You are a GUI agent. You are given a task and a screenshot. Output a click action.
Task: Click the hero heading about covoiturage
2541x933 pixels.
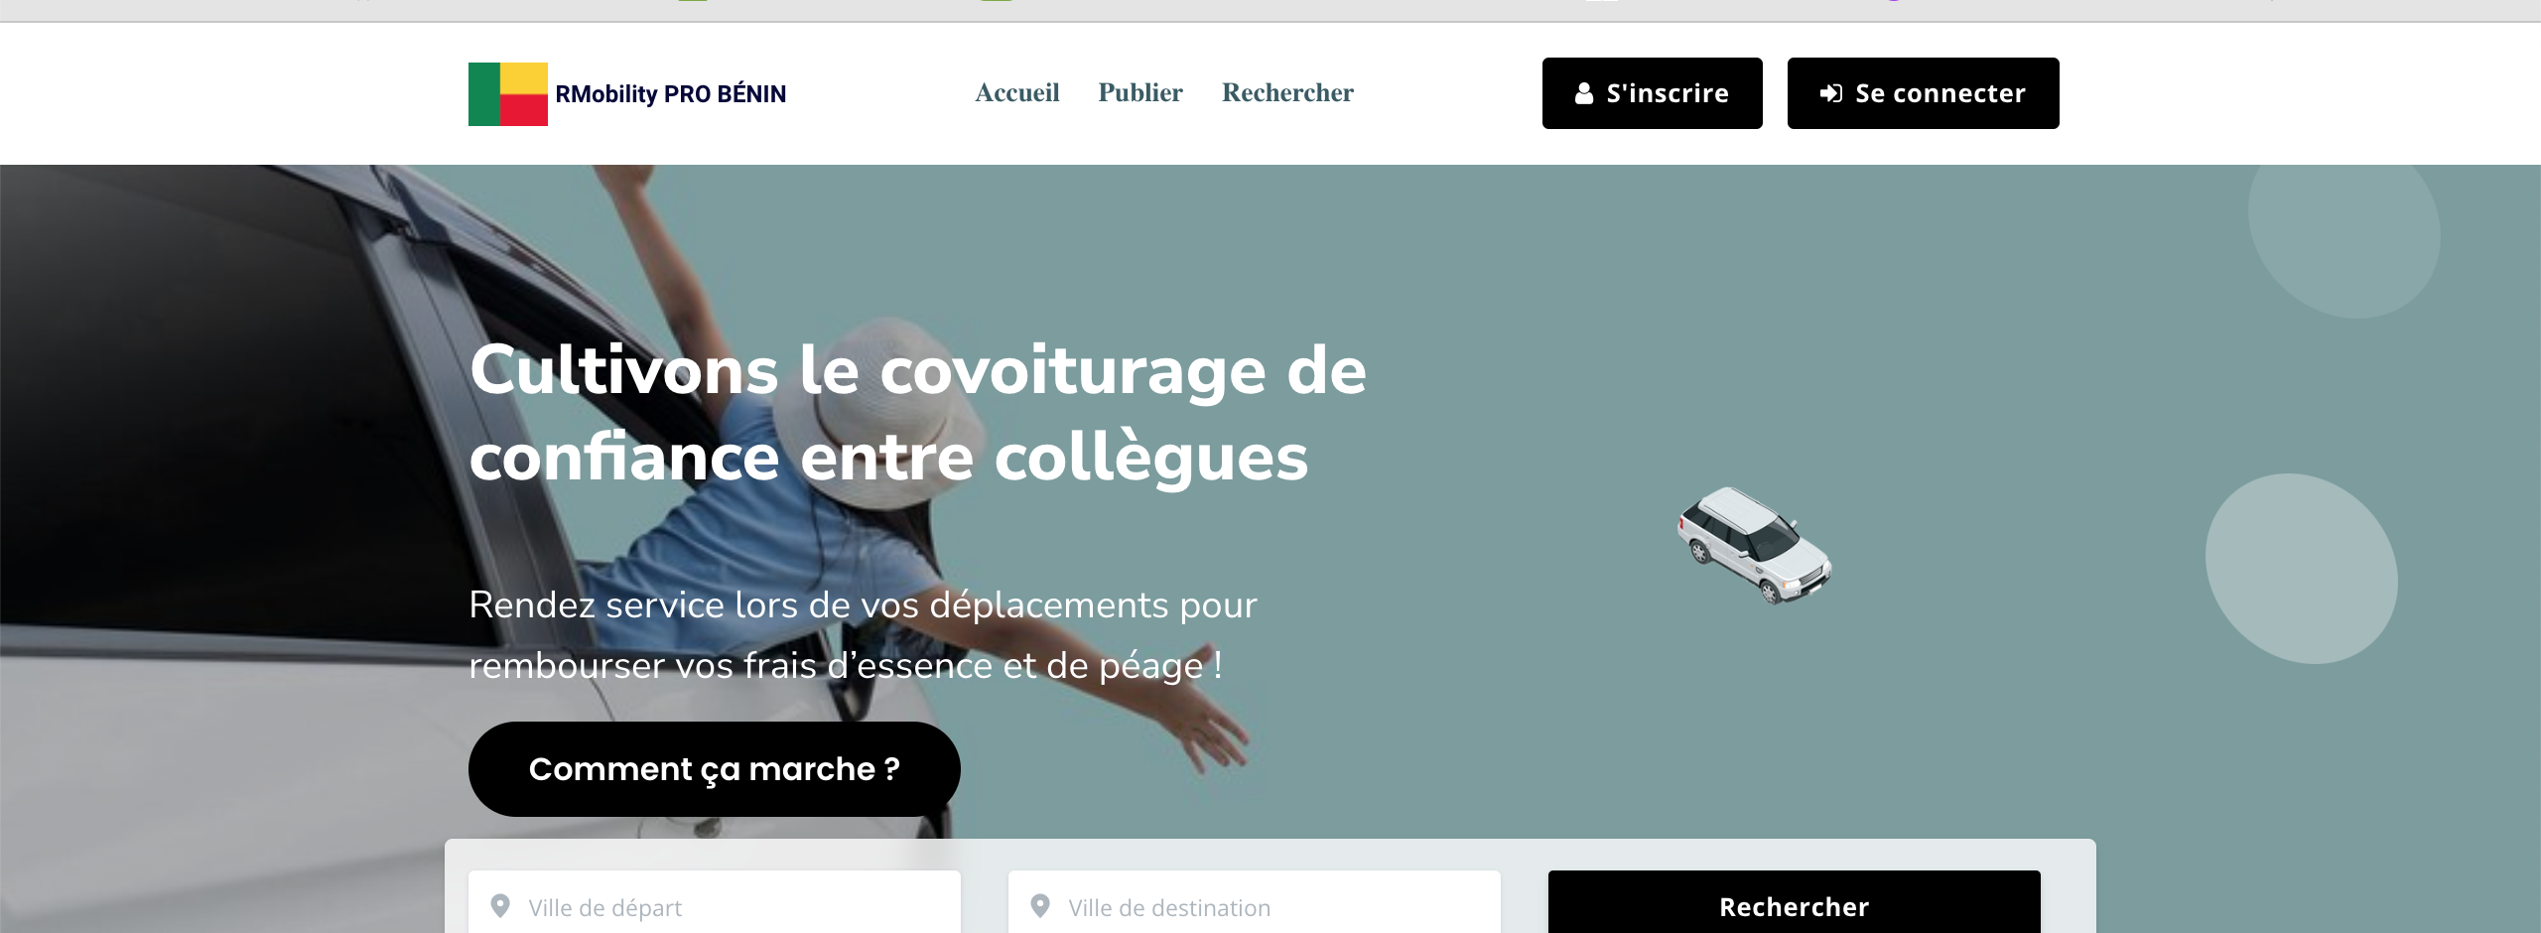[918, 413]
